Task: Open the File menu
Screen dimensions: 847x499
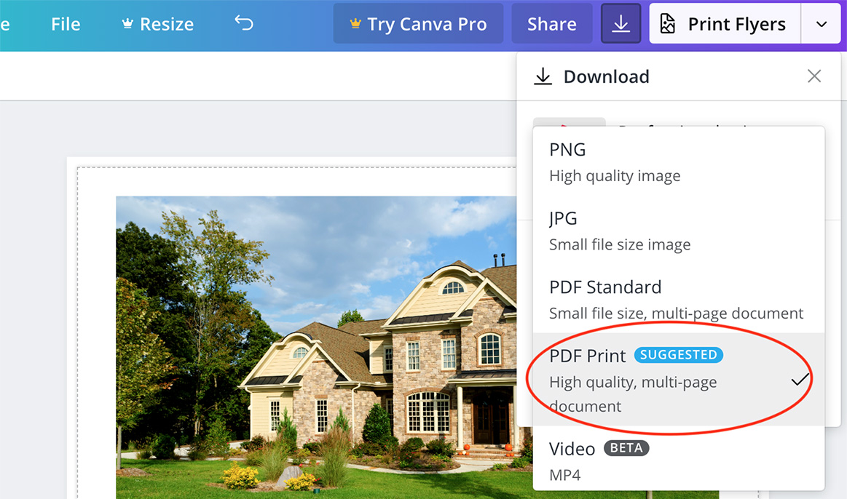Action: click(65, 23)
